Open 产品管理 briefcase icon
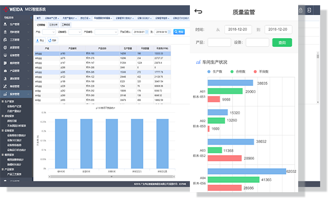This screenshot has width=328, height=198. pyautogui.click(x=5, y=71)
